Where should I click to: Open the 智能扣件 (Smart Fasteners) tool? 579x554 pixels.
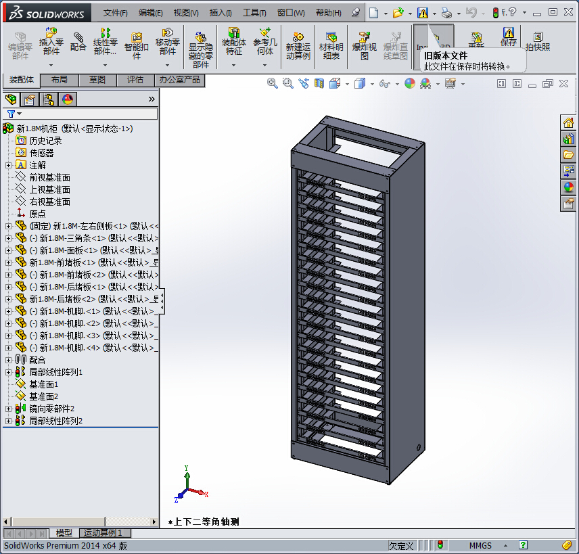(x=136, y=46)
